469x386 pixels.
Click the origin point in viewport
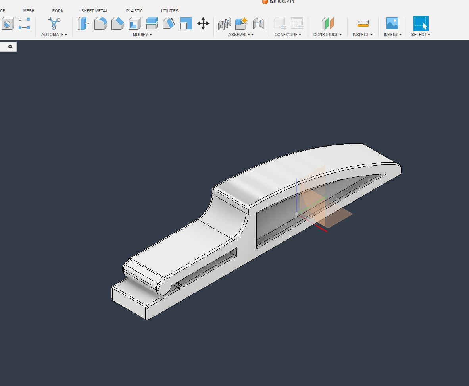[x=296, y=214]
